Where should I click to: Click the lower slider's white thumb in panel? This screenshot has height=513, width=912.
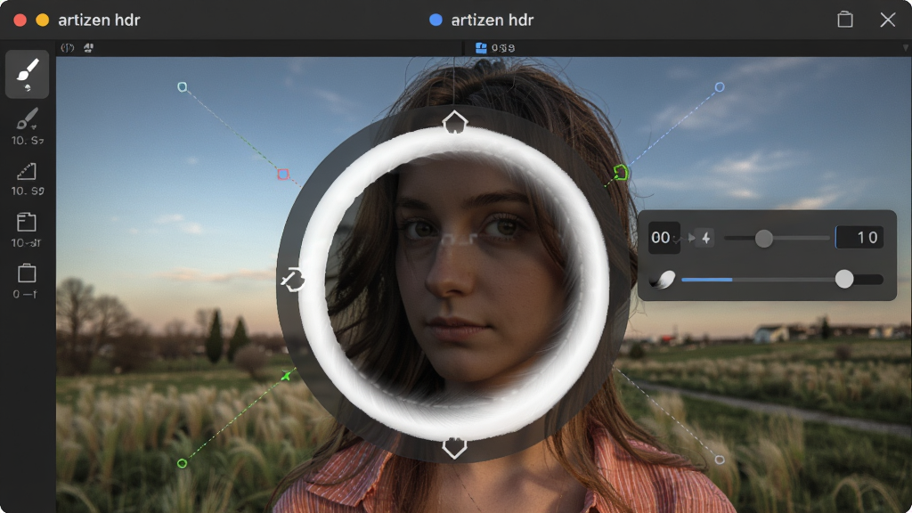[844, 279]
